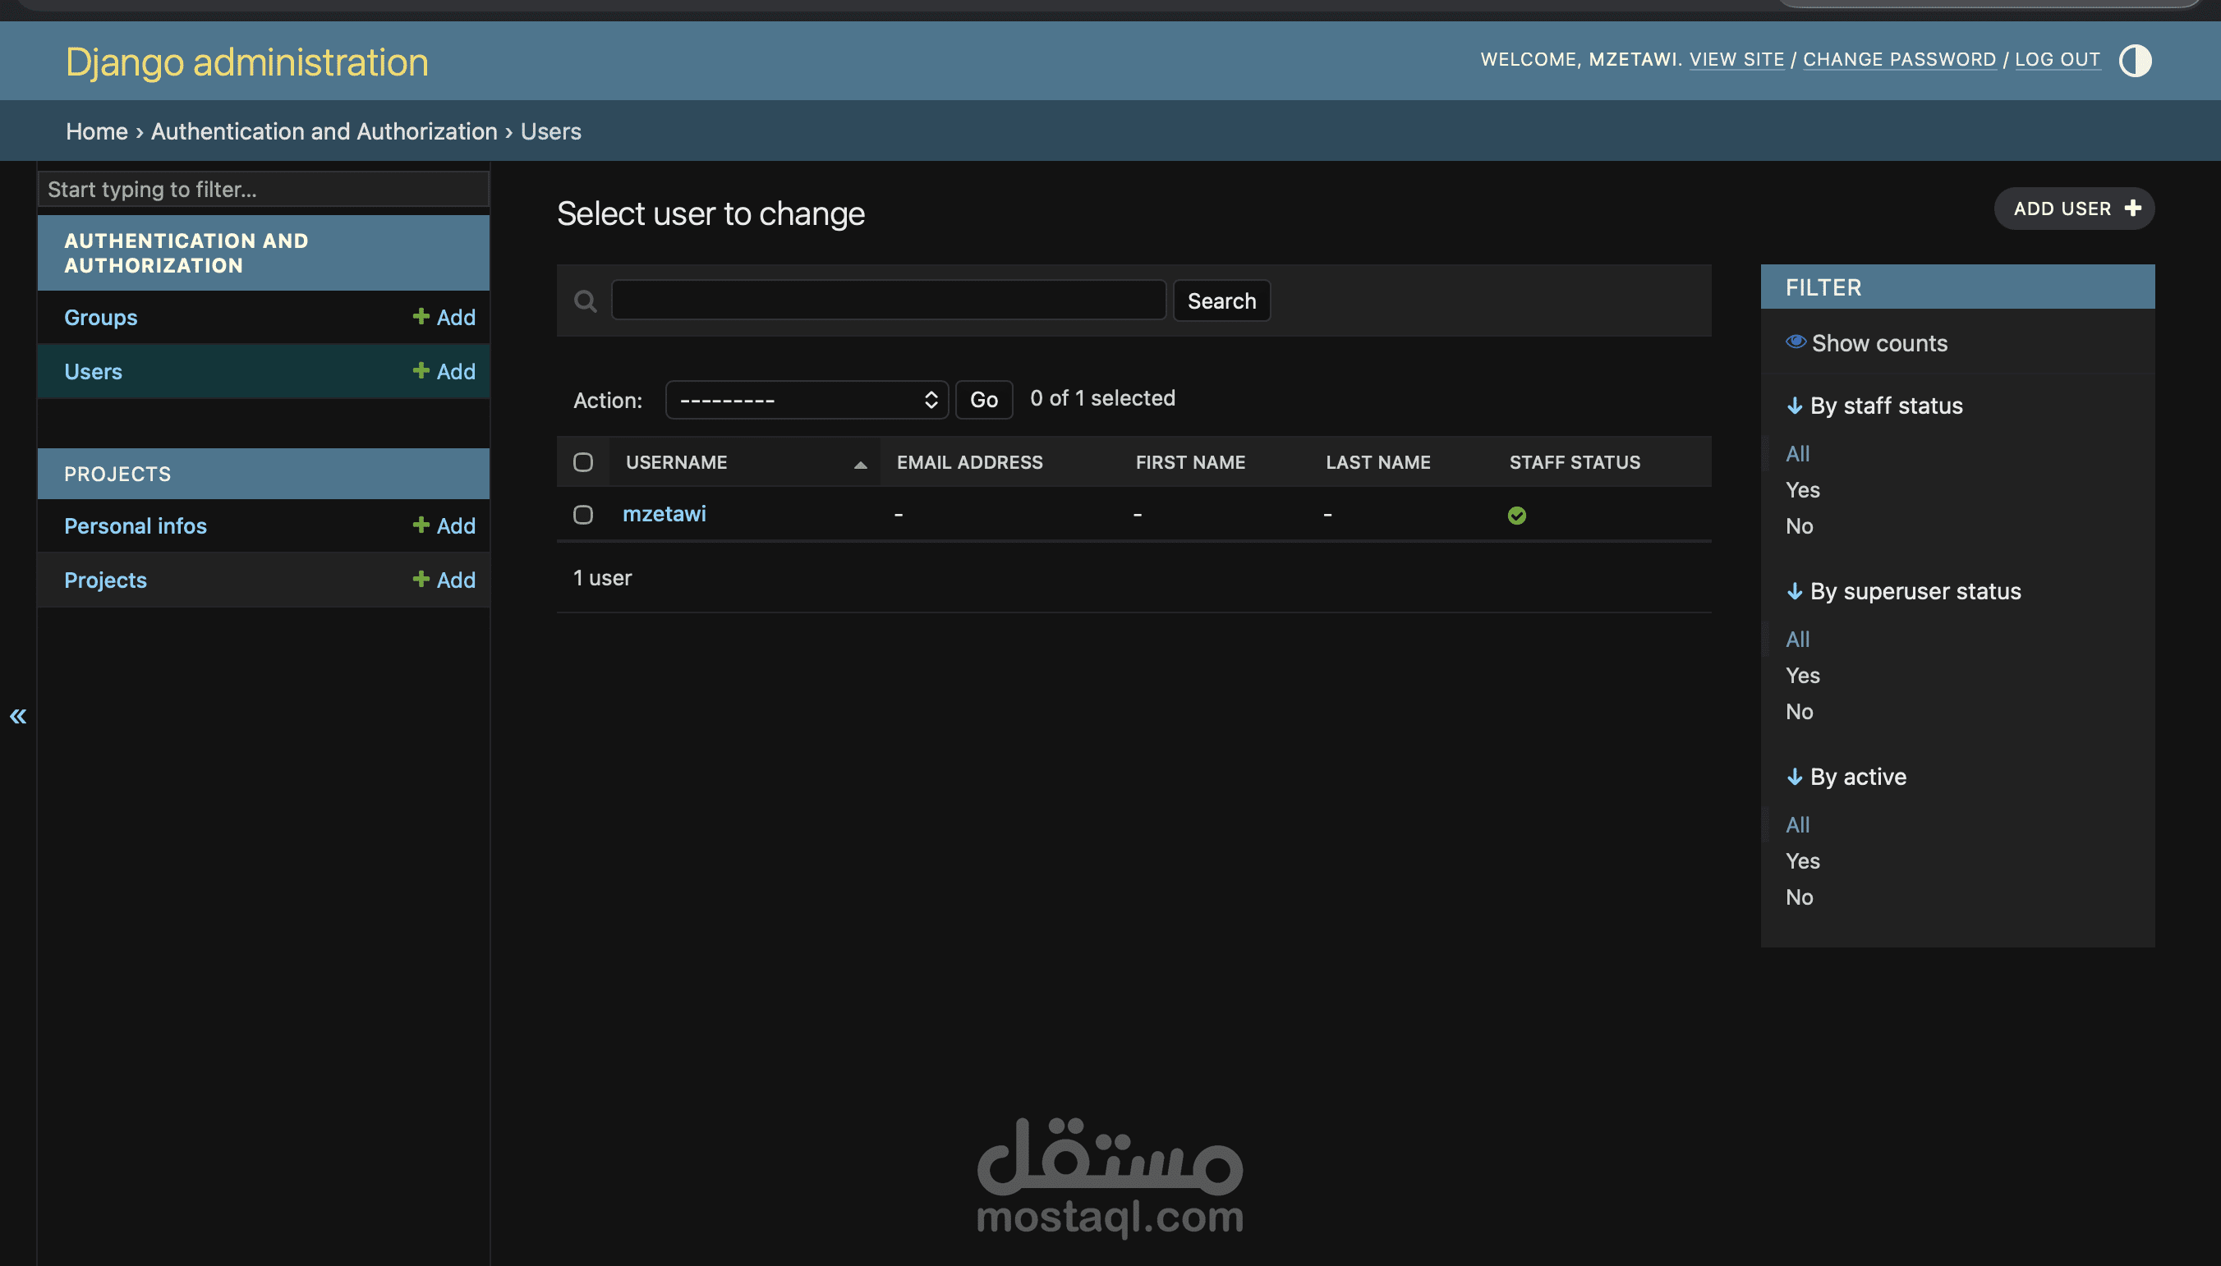Toggle the light/dark theme icon
Screen dimensions: 2221x1266
pyautogui.click(x=2134, y=61)
